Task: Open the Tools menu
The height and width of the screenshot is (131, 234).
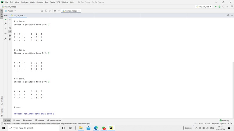Action: [x=52, y=2]
